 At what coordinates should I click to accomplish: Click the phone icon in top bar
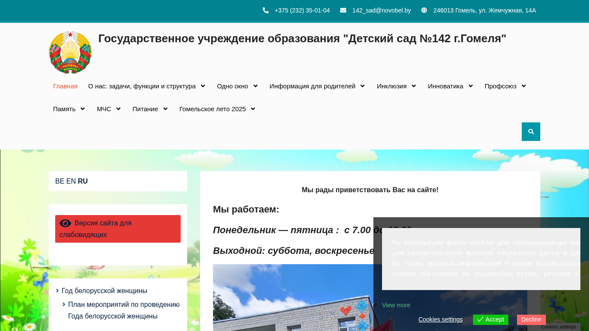click(266, 10)
